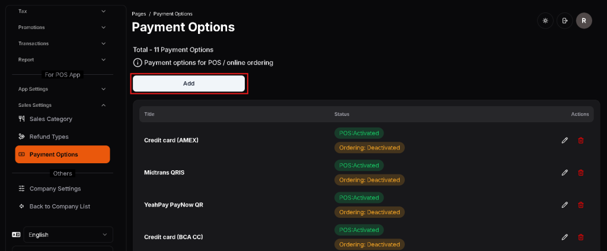Click the Pages breadcrumb link
Screen dimensions: 607x251
point(139,14)
